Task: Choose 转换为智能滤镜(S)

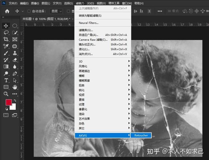Action: point(103,16)
